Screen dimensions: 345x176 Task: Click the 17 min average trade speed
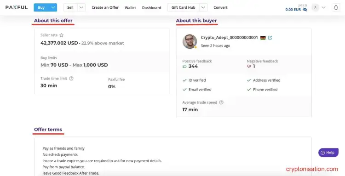pos(190,110)
